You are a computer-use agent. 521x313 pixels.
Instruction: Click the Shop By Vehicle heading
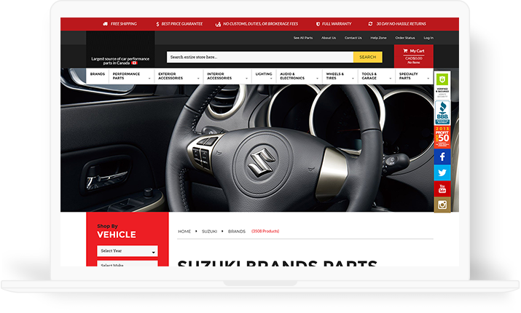click(117, 231)
